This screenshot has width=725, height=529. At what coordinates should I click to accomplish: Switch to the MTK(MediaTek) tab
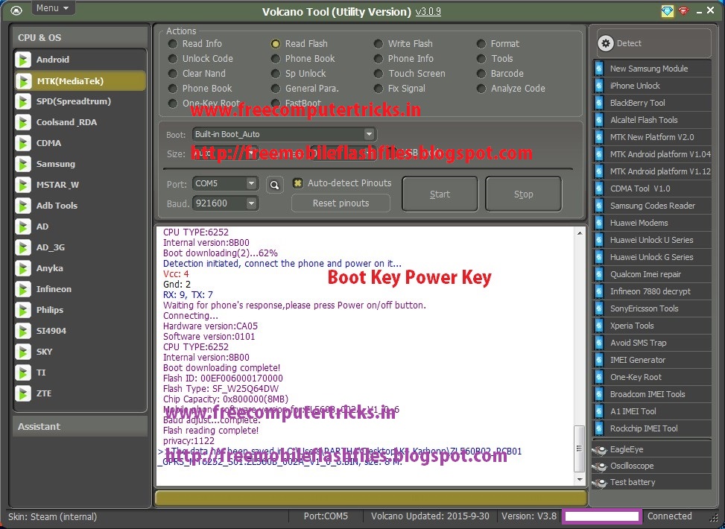point(80,81)
